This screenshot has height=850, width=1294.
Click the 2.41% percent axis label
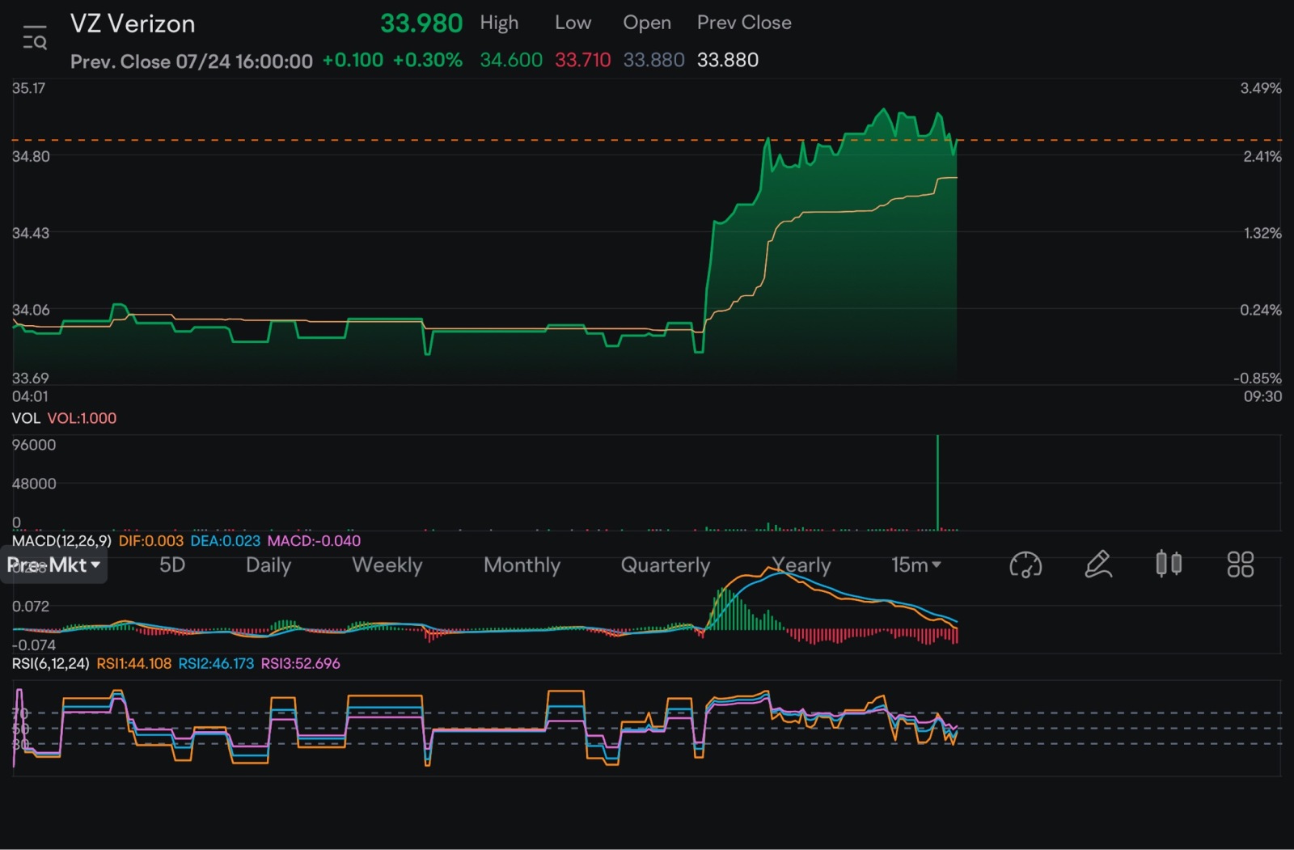click(1262, 156)
